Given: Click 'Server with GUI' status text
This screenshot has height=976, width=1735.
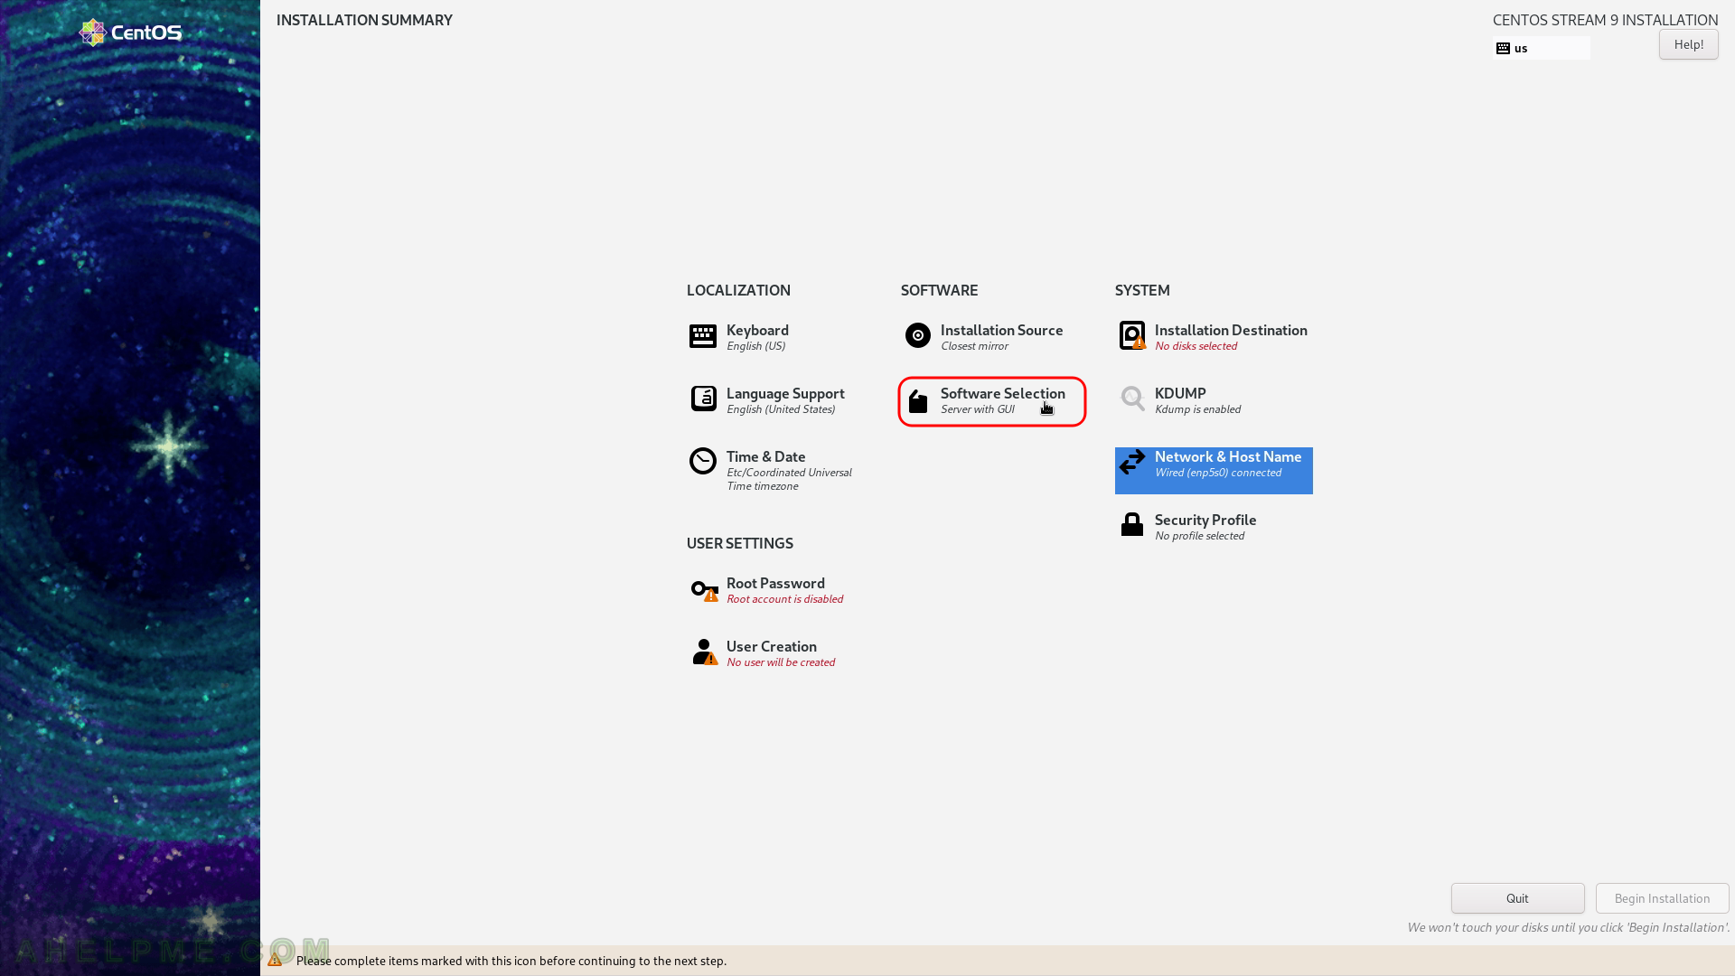Looking at the screenshot, I should [x=977, y=409].
